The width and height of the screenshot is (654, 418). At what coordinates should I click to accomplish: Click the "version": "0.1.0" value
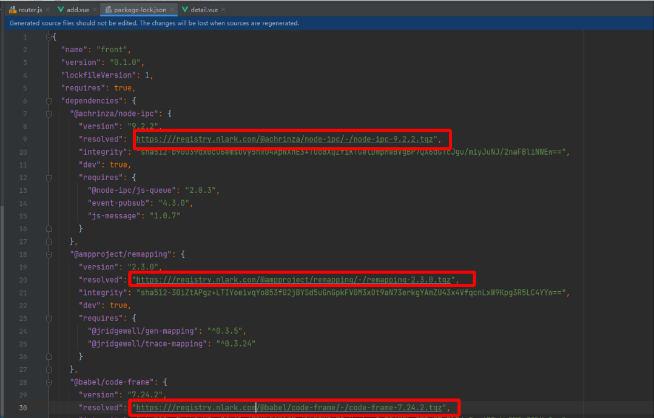125,62
